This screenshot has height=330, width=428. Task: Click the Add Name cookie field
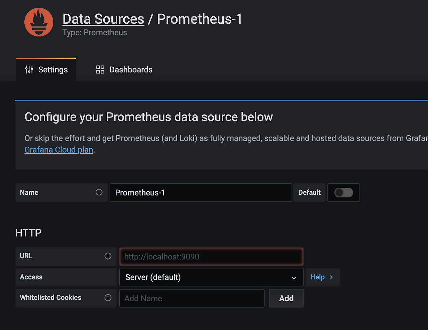click(x=192, y=298)
